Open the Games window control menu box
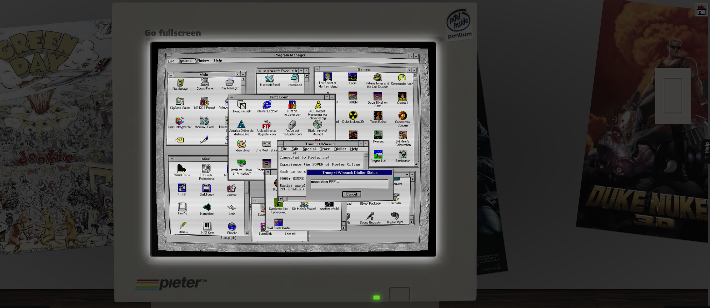710x308 pixels. [317, 69]
